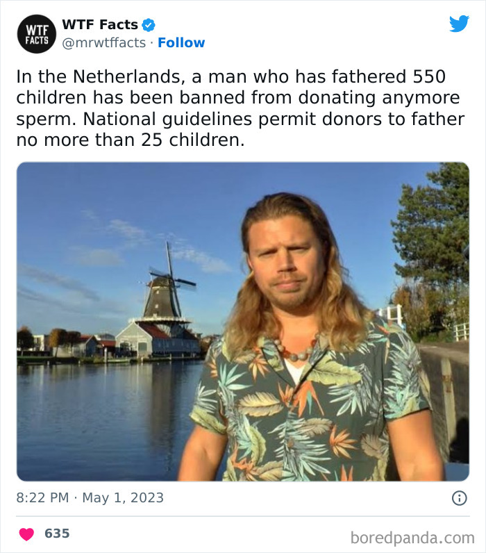Screen dimensions: 486x553
Task: Click the May 1, 2023 date
Action: (124, 497)
